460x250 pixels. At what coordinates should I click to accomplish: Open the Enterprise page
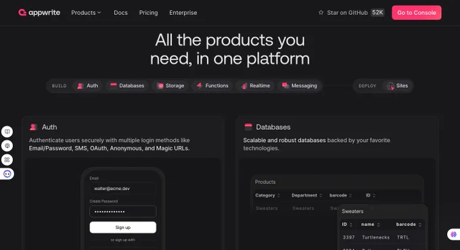[183, 13]
